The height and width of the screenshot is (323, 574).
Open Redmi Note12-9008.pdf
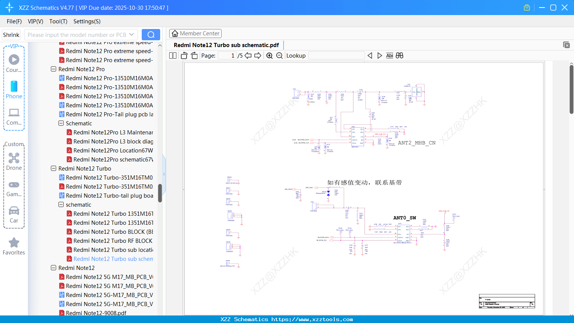(x=93, y=313)
